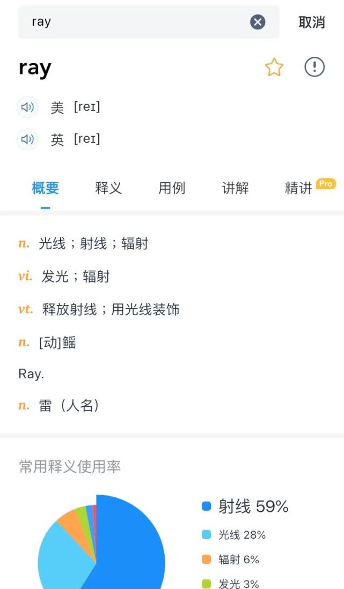Select the 概要 tab
Screen dimensions: 344x589
tap(46, 188)
